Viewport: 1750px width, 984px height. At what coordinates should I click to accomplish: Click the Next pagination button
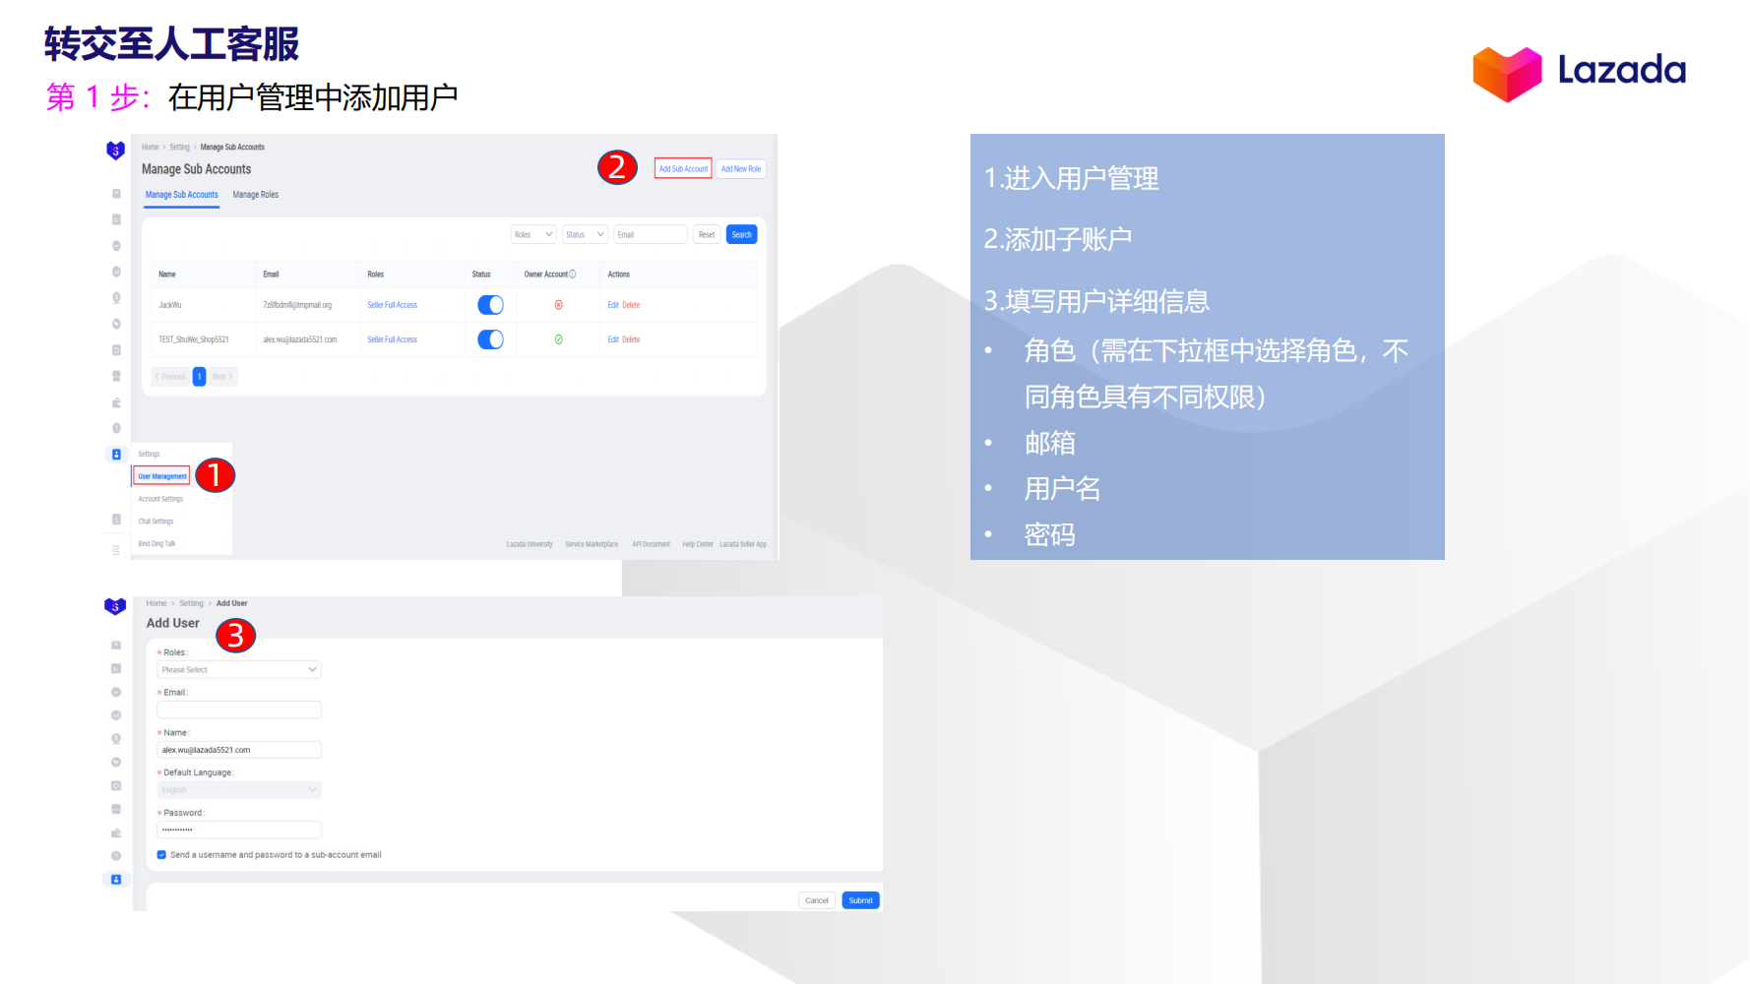pyautogui.click(x=222, y=377)
